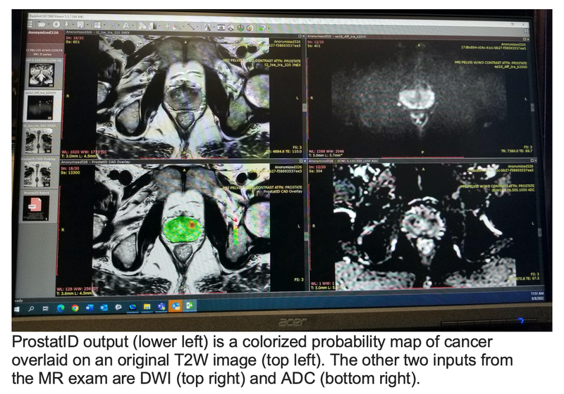Image resolution: width=564 pixels, height=394 pixels.
Task: Click the red hotspot on the probability map
Action: pyautogui.click(x=192, y=225)
